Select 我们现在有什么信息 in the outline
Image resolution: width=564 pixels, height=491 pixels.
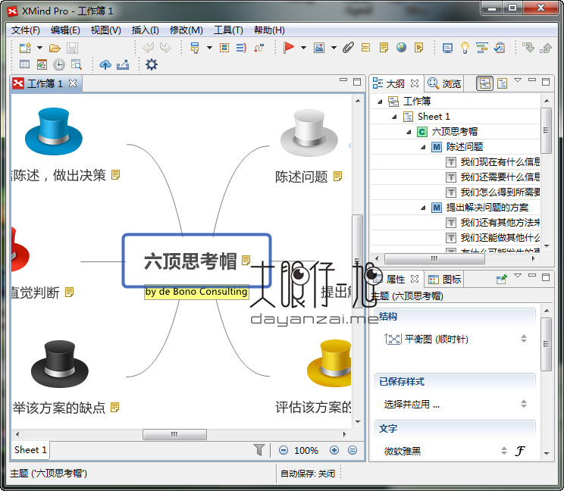(500, 162)
